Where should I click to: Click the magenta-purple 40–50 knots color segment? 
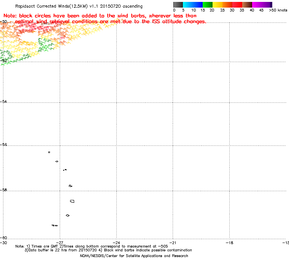[x=262, y=5]
